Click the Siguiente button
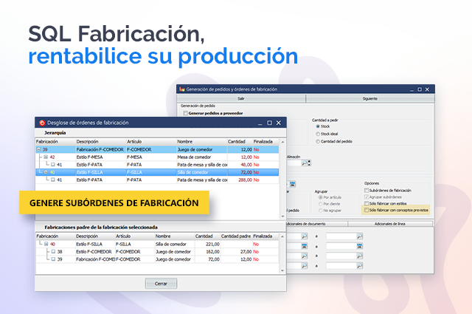Image resolution: width=472 pixels, height=314 pixels. coord(370,98)
